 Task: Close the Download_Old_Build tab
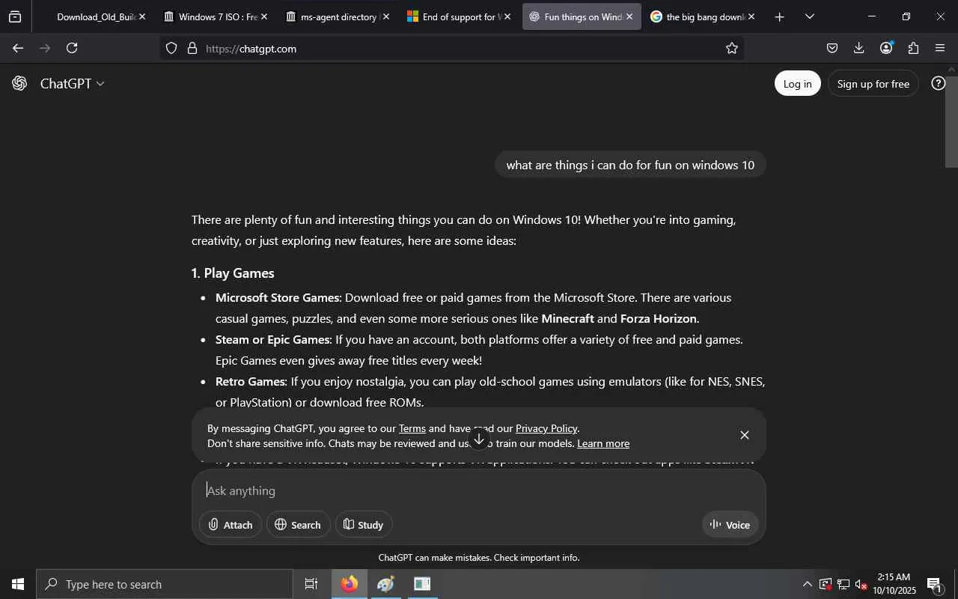click(142, 16)
